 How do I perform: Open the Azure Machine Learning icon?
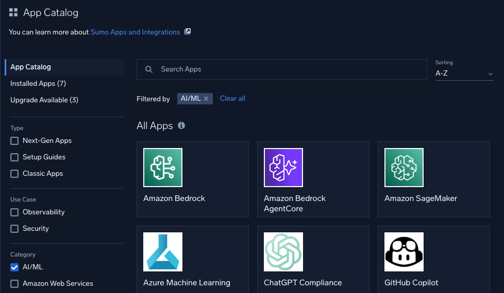click(x=163, y=252)
